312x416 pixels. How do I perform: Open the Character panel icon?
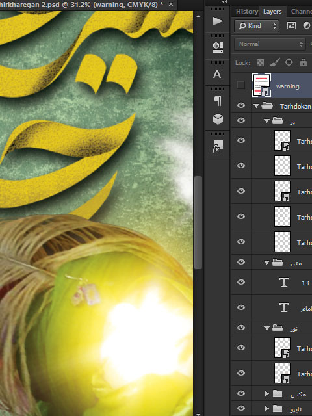218,74
